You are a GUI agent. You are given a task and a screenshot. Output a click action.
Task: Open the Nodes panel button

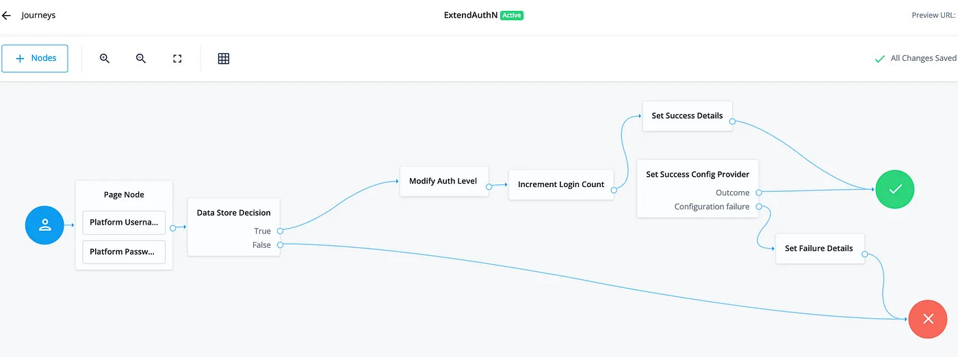(35, 59)
